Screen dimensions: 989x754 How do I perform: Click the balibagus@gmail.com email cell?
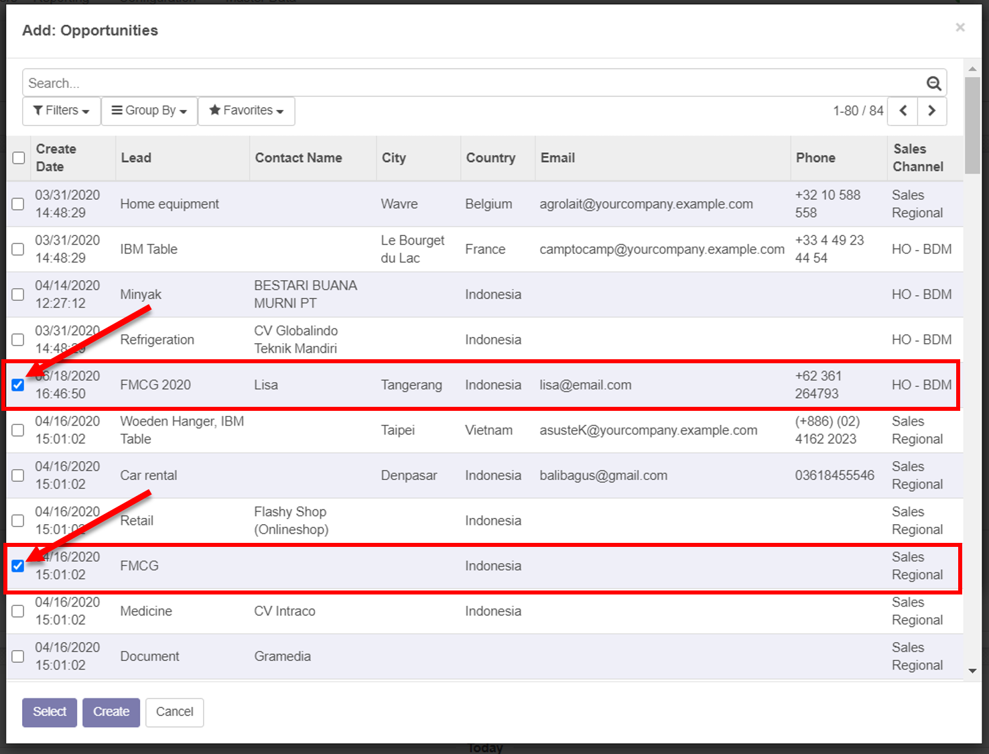click(603, 475)
